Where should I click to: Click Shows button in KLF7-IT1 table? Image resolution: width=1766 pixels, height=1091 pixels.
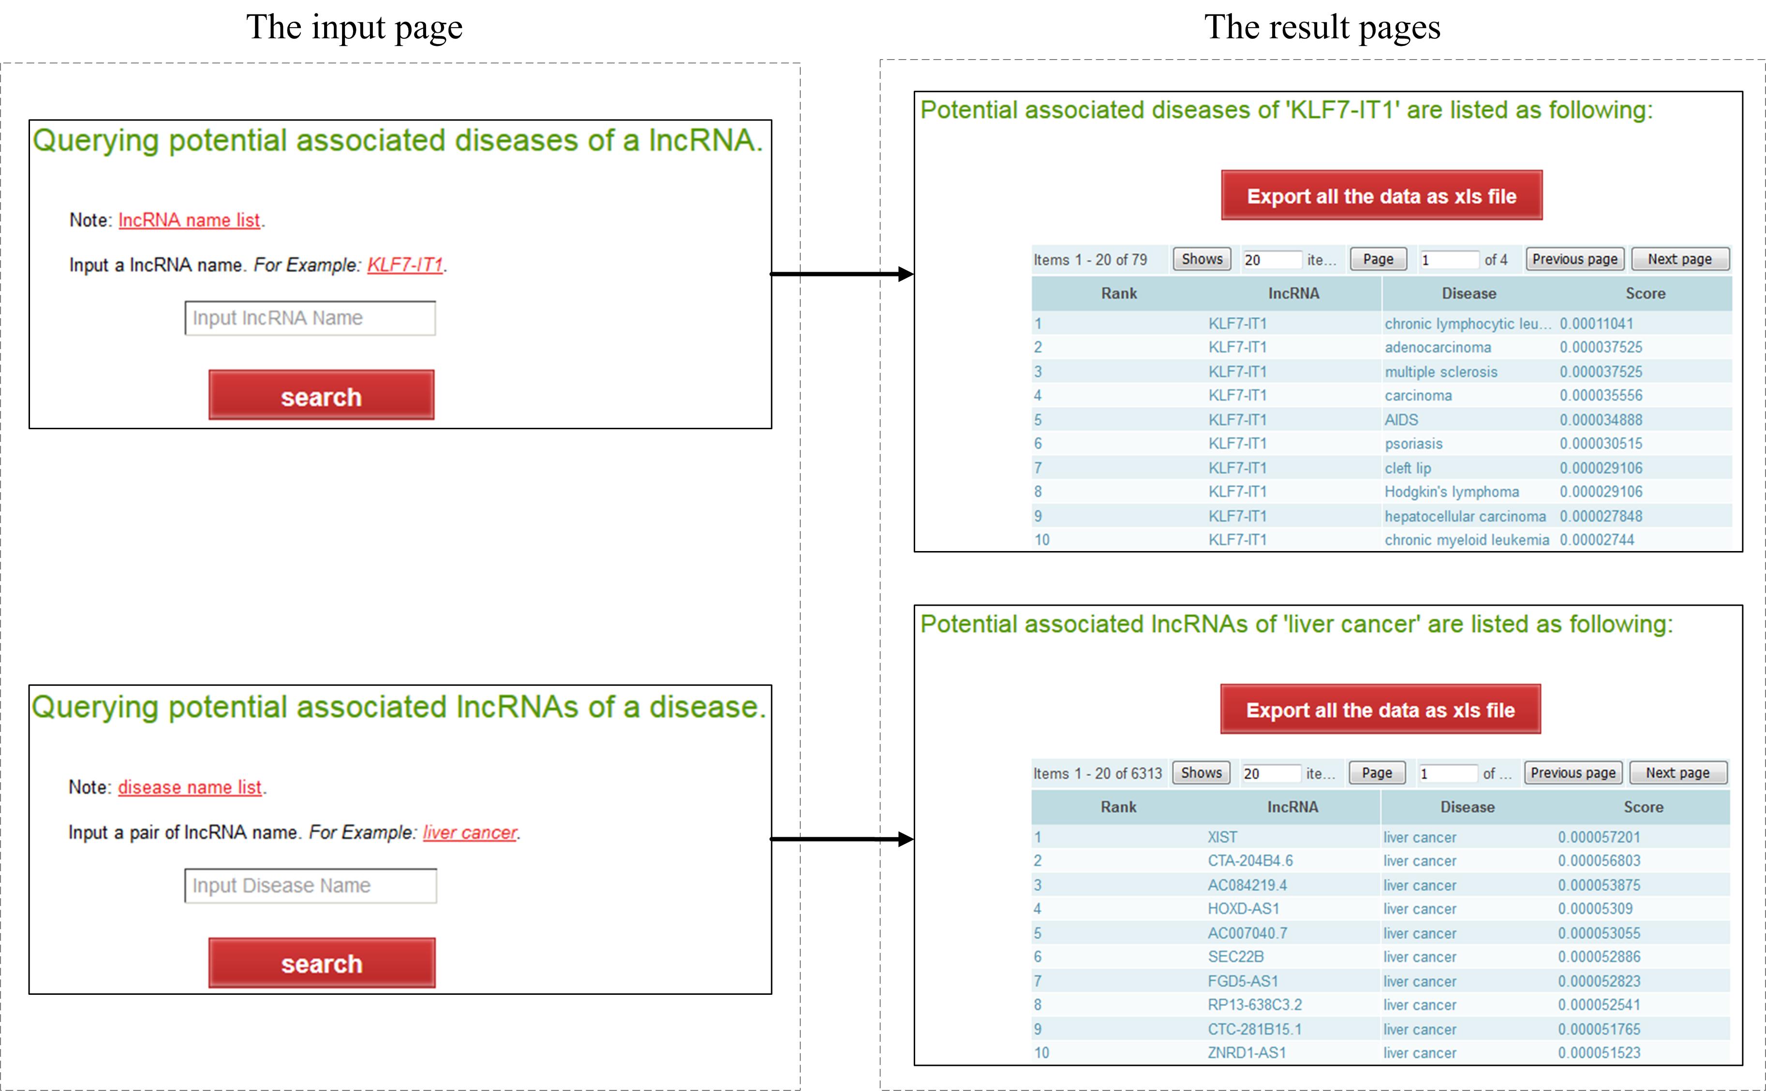pyautogui.click(x=1202, y=259)
